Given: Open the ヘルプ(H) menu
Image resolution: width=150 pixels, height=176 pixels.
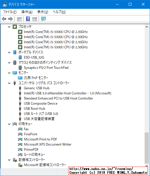Looking at the screenshot, I should coord(59,12).
